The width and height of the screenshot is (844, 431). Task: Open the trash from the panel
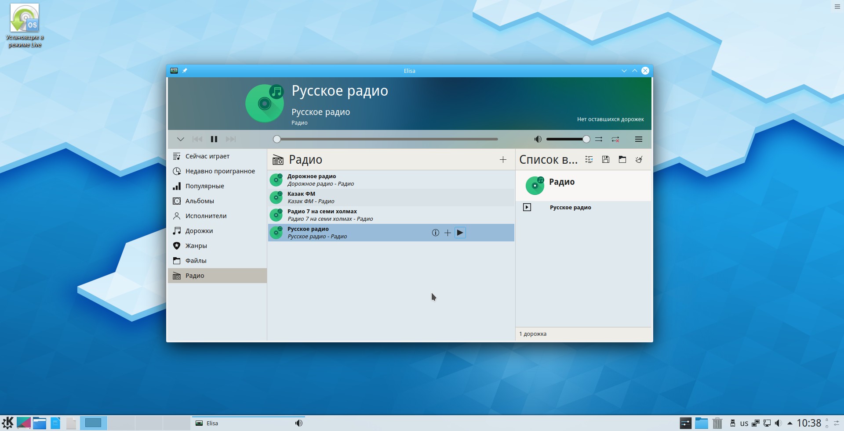[x=717, y=423]
